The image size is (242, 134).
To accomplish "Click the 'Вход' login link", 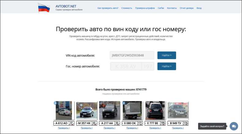I will click(199, 8).
